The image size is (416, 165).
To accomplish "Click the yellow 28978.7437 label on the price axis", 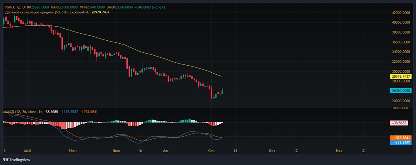I will [401, 76].
